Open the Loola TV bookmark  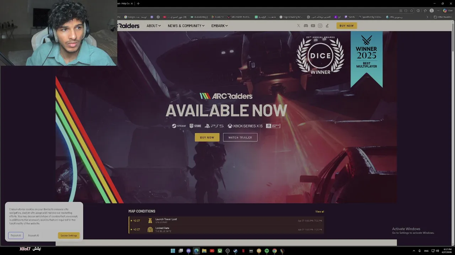(x=218, y=17)
